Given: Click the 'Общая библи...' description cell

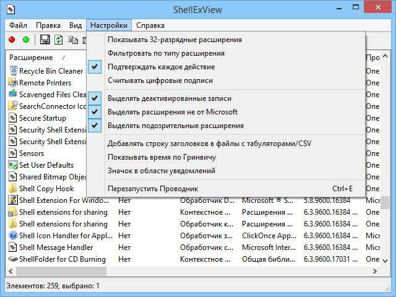Looking at the screenshot, I should click(269, 259).
